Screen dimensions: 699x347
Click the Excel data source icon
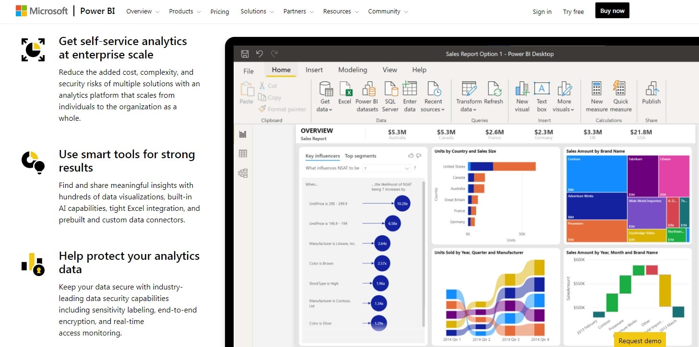345,89
